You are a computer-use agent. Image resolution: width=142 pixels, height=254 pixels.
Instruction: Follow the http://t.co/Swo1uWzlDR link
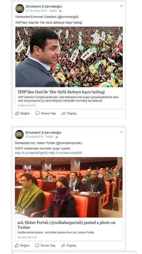(x=65, y=153)
